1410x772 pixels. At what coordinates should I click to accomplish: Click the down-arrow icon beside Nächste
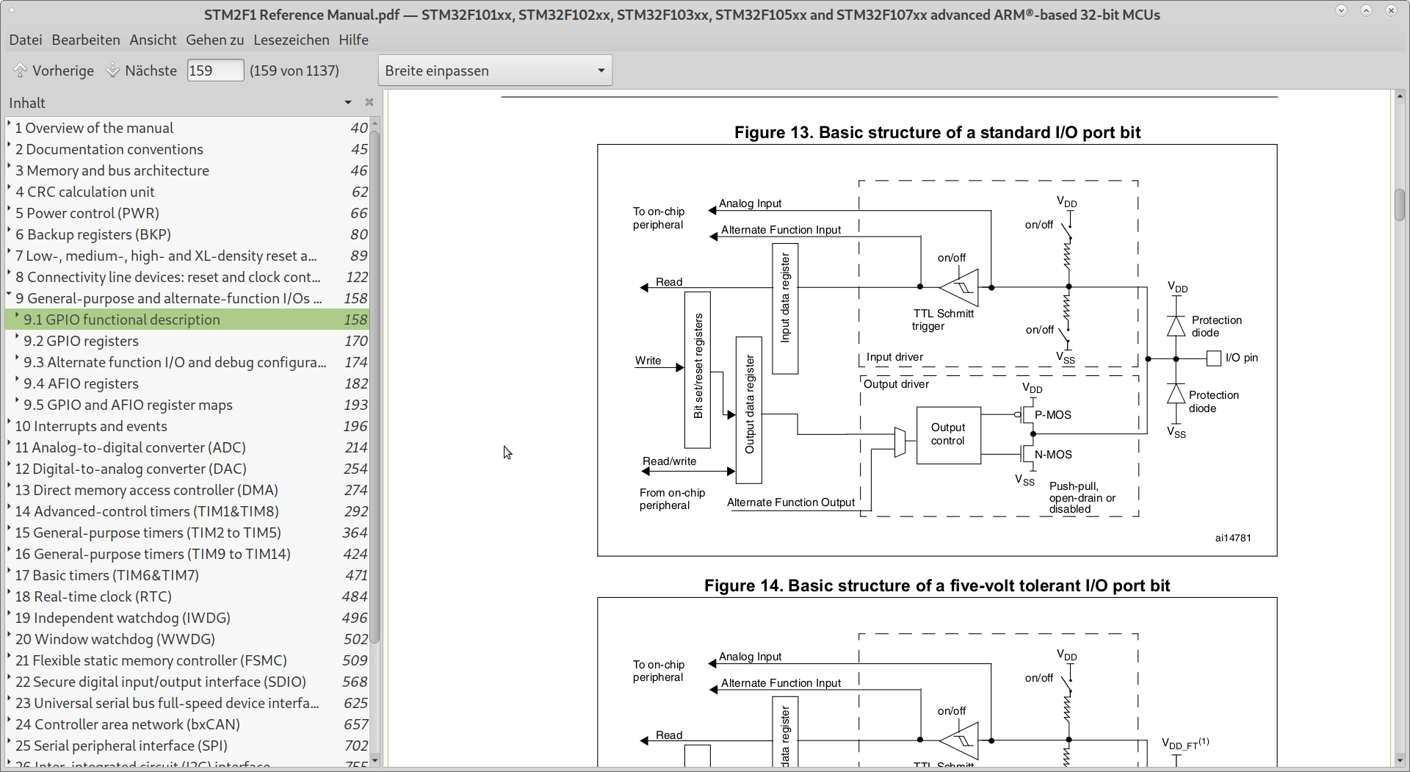(x=113, y=71)
